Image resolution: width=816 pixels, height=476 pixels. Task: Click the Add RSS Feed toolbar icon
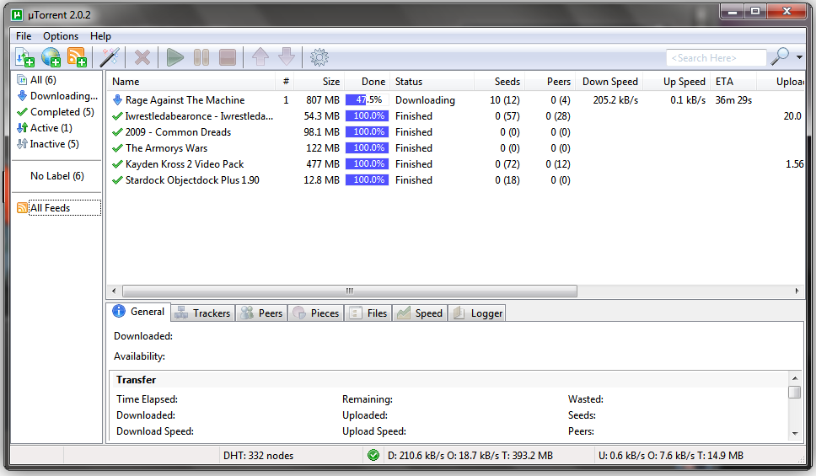pos(77,57)
